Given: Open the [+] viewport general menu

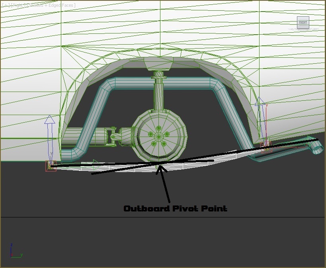Looking at the screenshot, I should click(x=6, y=5).
